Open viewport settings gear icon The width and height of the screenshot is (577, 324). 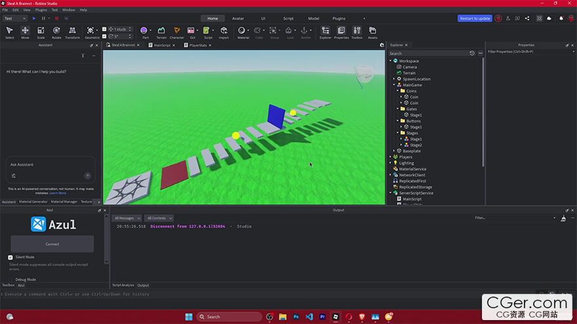pos(382,45)
